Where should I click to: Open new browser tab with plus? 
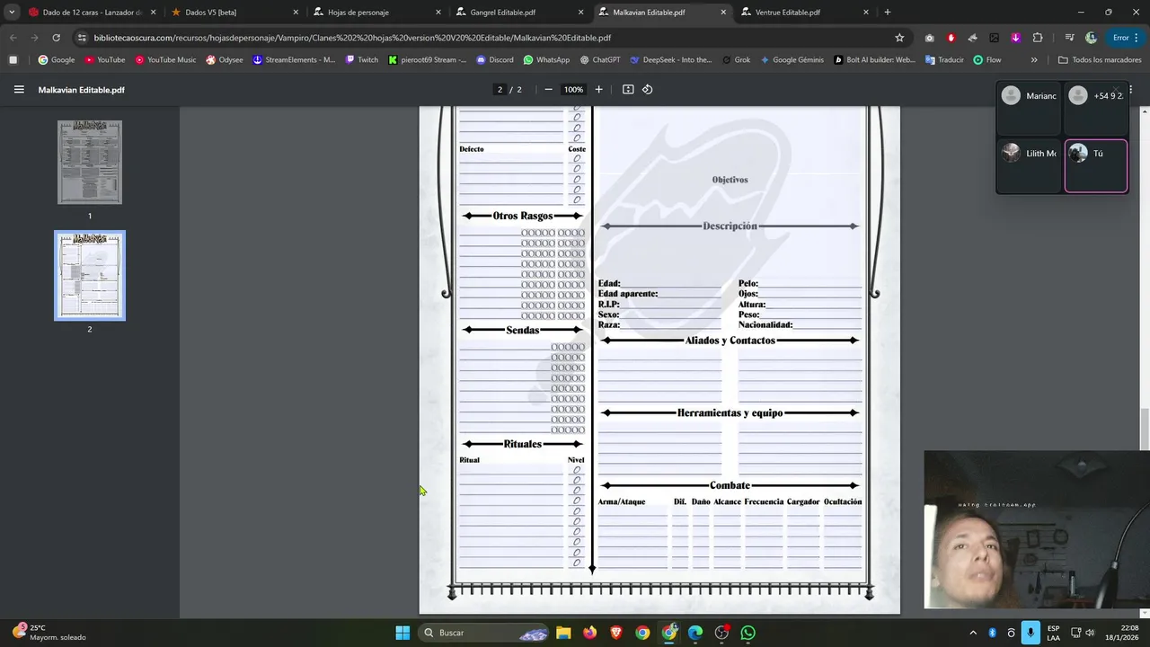888,13
